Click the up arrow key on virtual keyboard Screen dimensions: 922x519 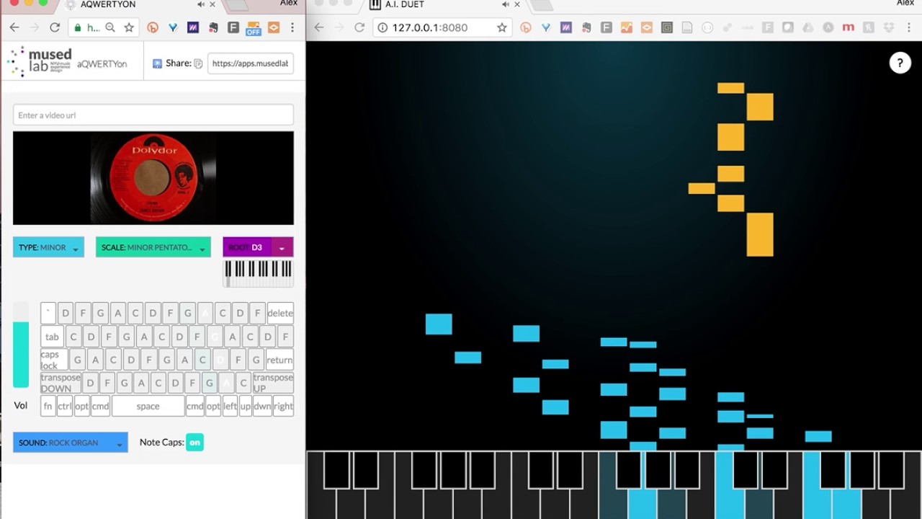click(246, 406)
